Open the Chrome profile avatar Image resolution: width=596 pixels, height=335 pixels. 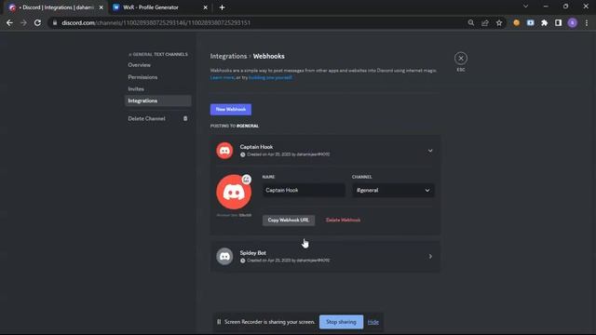tap(573, 22)
